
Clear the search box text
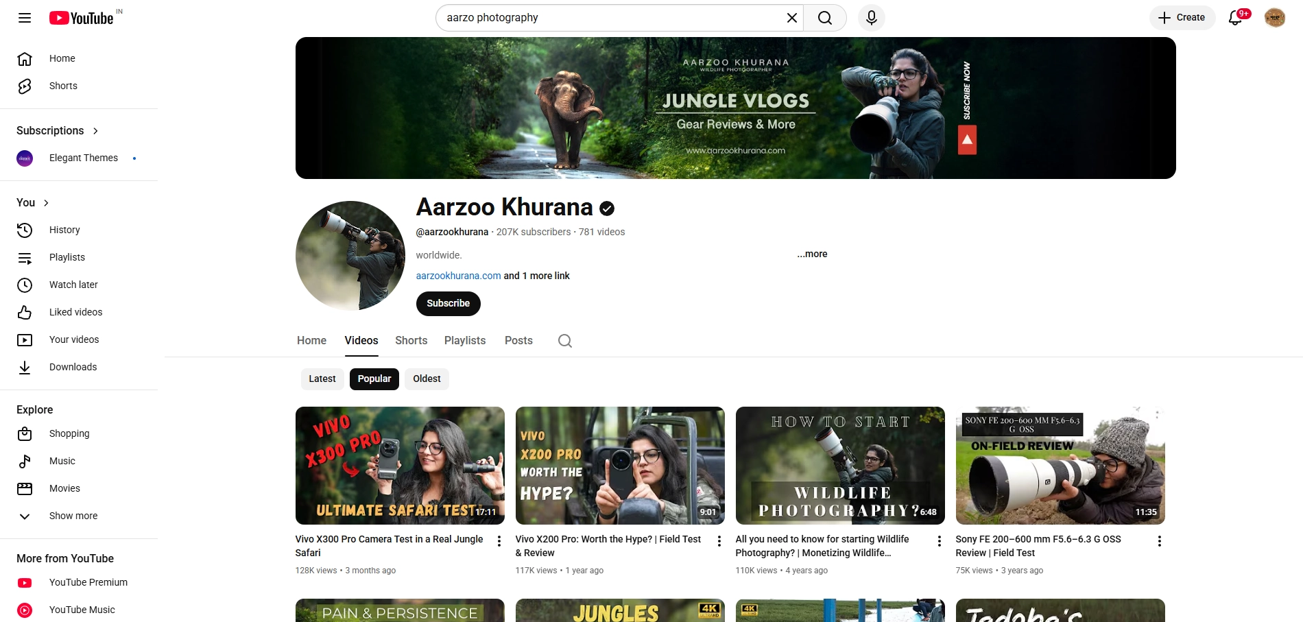click(791, 18)
